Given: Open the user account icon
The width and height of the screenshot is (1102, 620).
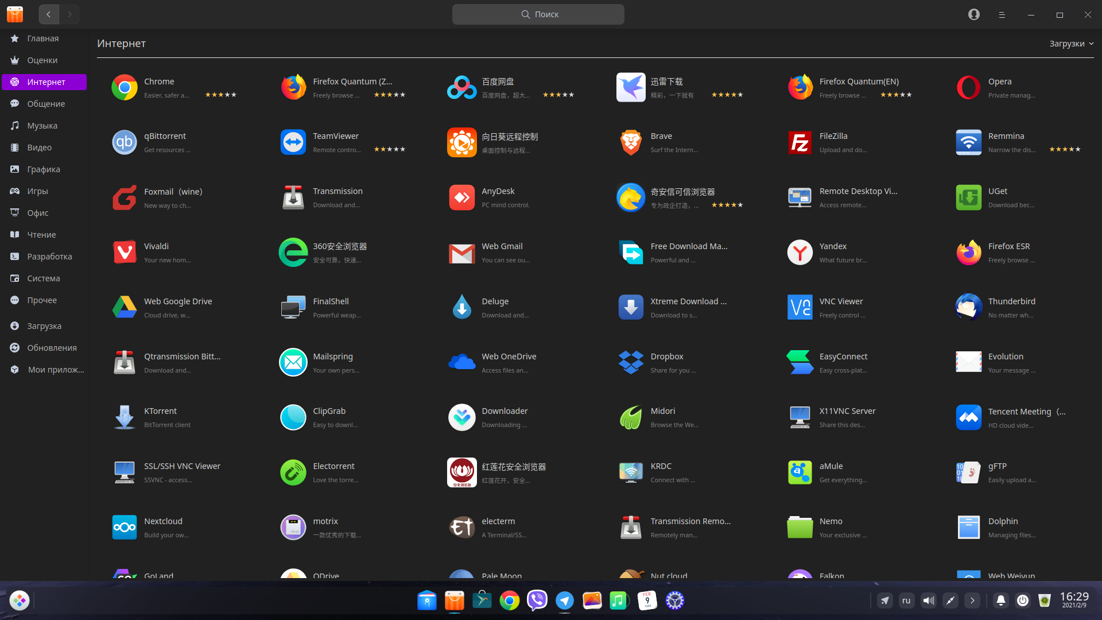Looking at the screenshot, I should pyautogui.click(x=973, y=14).
